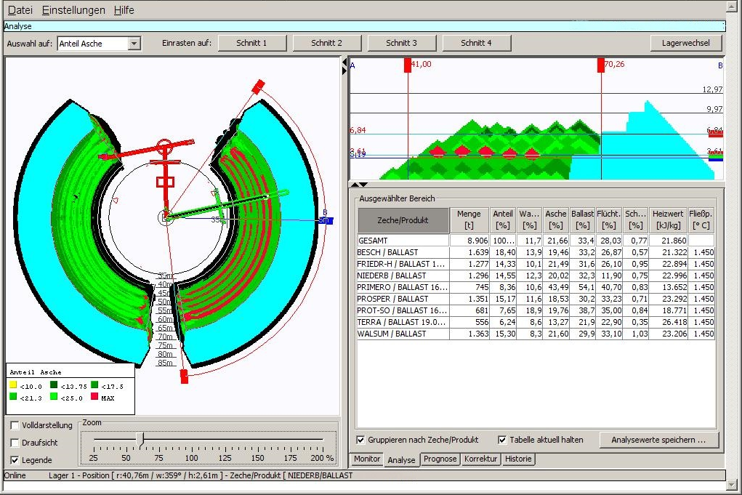Select the 'PRIMERO / BALLAST 16...' row
The height and width of the screenshot is (495, 742).
point(536,287)
